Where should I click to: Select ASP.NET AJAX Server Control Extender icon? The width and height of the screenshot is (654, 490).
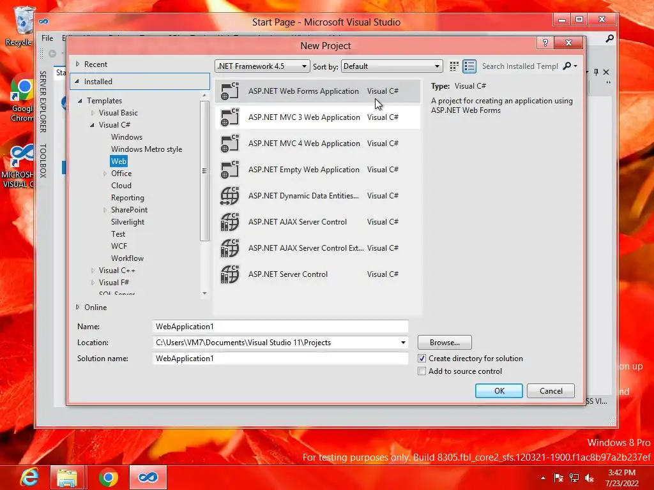pyautogui.click(x=229, y=248)
